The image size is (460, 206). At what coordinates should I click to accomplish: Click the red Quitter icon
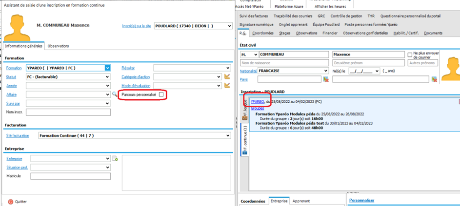tap(10, 202)
